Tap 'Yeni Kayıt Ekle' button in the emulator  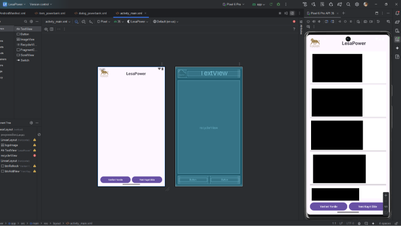[367, 206]
